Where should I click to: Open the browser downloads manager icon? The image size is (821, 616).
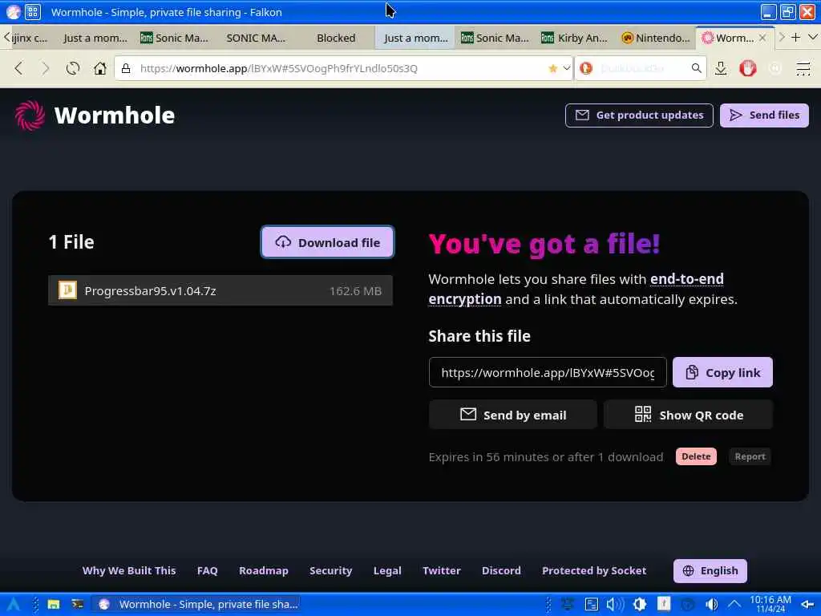721,68
